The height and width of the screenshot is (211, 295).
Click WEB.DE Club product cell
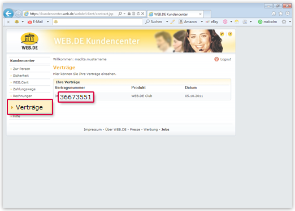point(142,96)
